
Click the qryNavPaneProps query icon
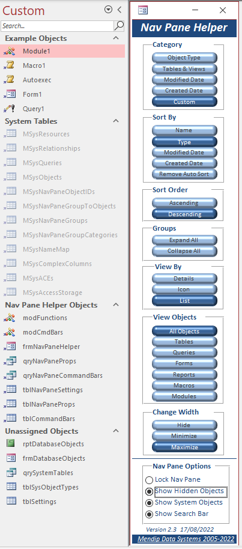pos(10,361)
